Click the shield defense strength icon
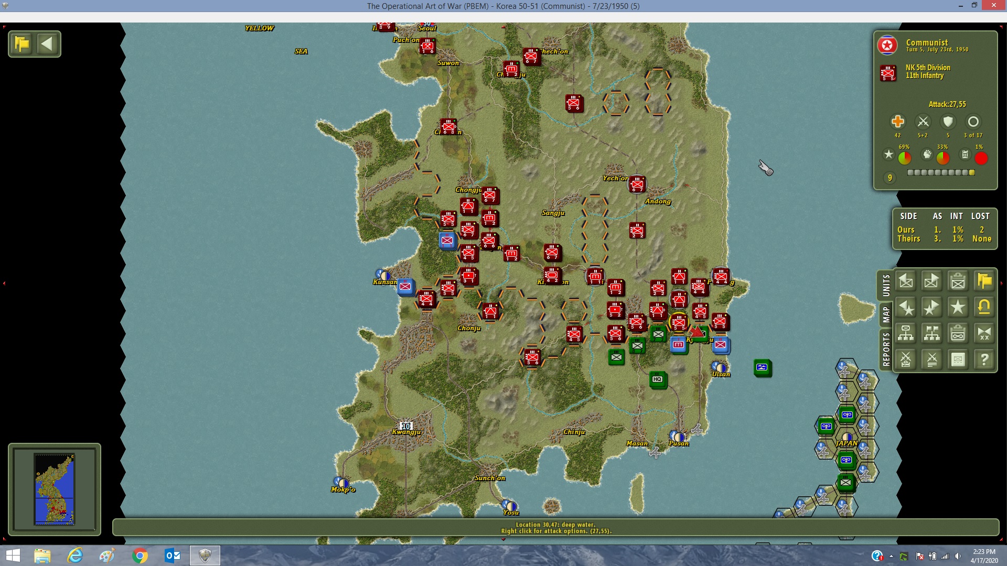The height and width of the screenshot is (566, 1007). coord(948,122)
